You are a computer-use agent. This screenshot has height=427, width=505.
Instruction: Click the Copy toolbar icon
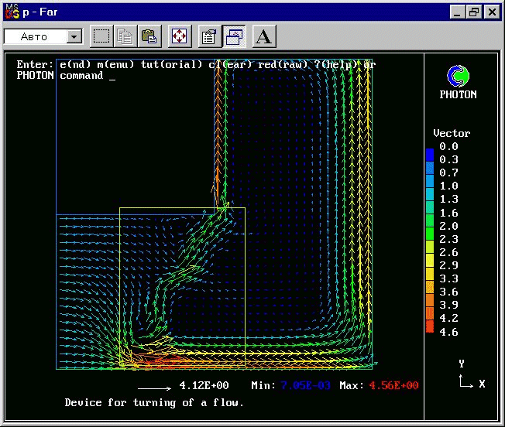(x=125, y=36)
